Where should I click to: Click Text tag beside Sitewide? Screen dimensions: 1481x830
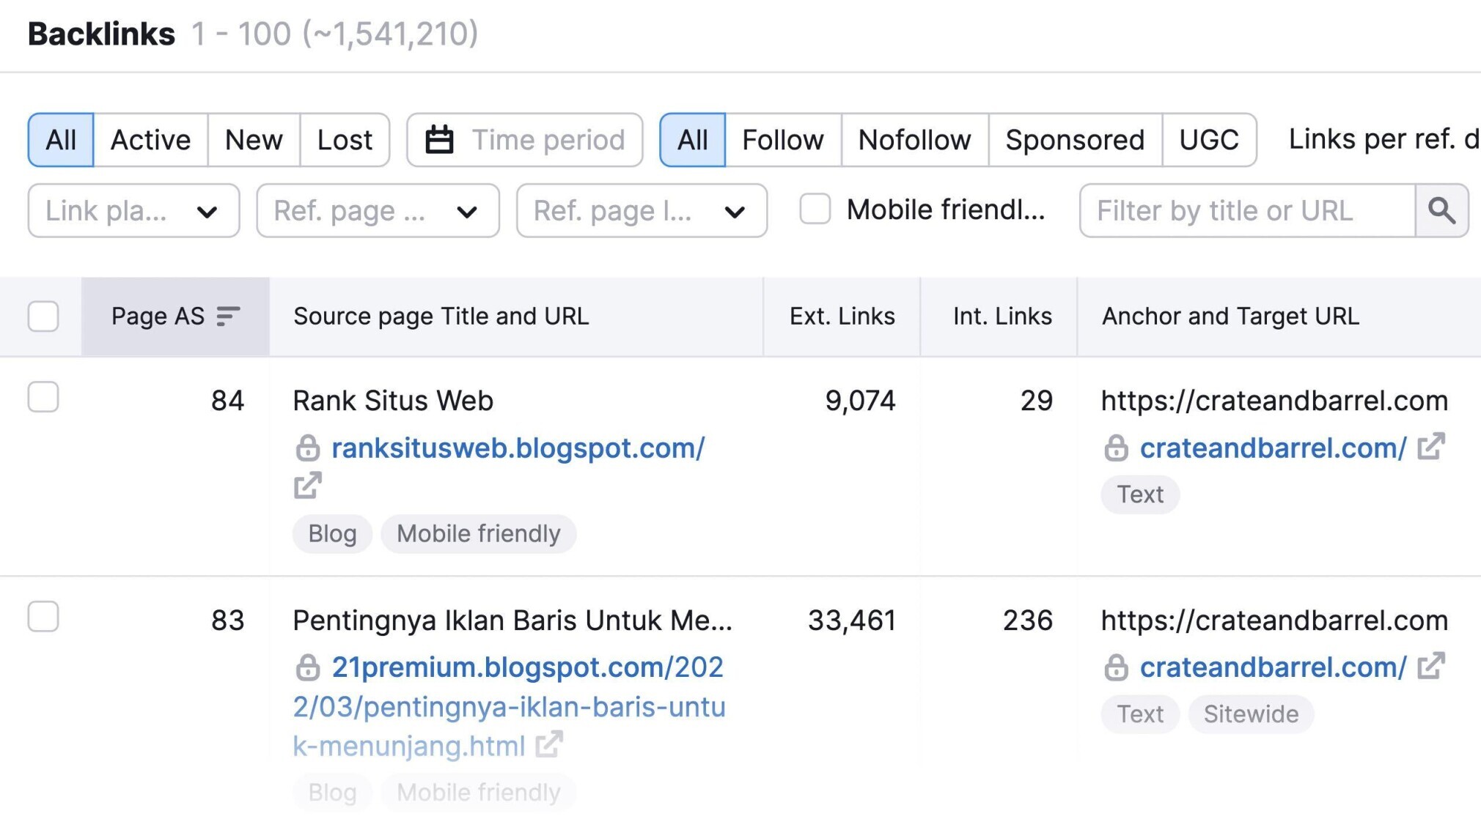(x=1140, y=714)
